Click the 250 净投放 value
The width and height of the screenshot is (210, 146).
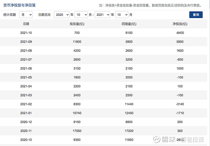tap(180, 122)
